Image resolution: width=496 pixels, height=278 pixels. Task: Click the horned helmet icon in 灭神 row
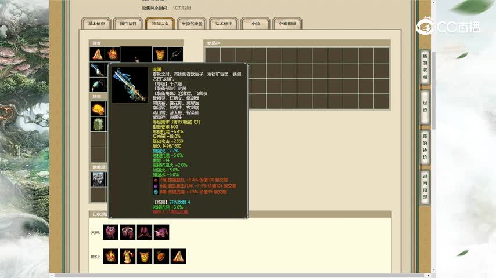click(128, 232)
